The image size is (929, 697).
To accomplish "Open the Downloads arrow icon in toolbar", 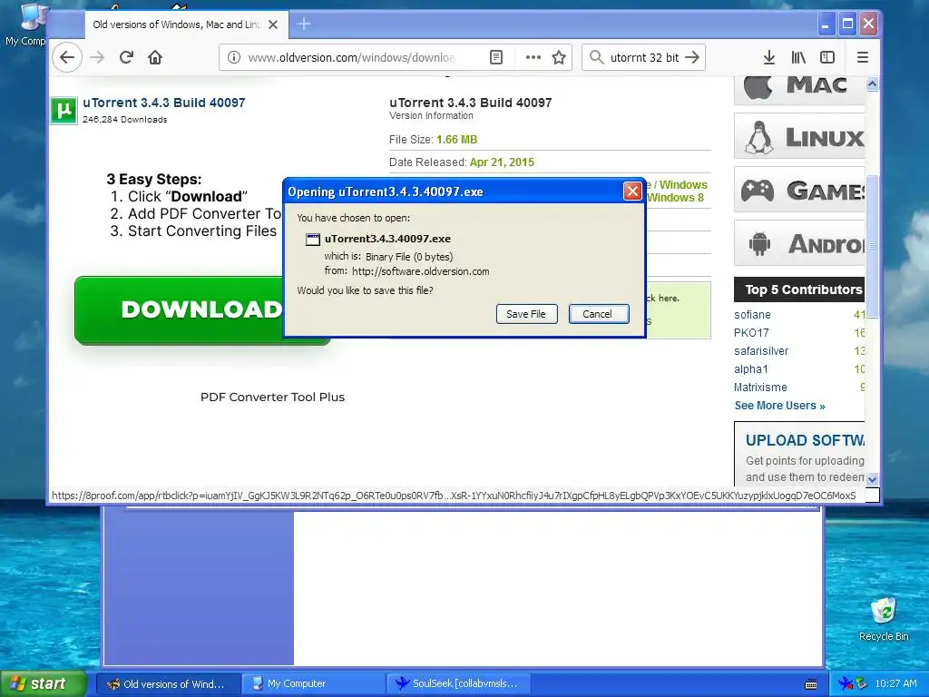I will point(769,57).
